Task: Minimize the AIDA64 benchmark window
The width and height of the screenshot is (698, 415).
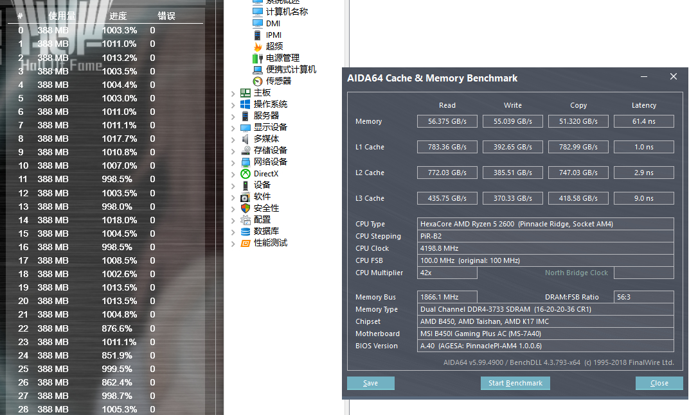Action: coord(644,77)
